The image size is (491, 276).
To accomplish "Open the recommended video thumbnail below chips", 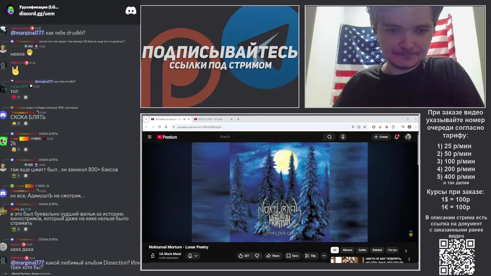I will tap(347, 260).
